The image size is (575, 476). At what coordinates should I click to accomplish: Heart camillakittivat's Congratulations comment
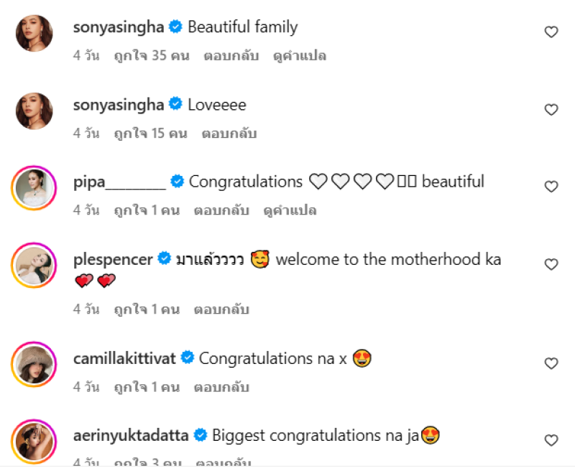point(551,363)
